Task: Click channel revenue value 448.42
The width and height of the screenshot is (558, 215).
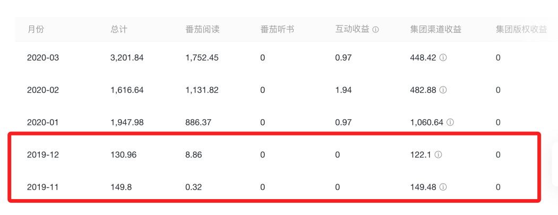Action: tap(423, 58)
